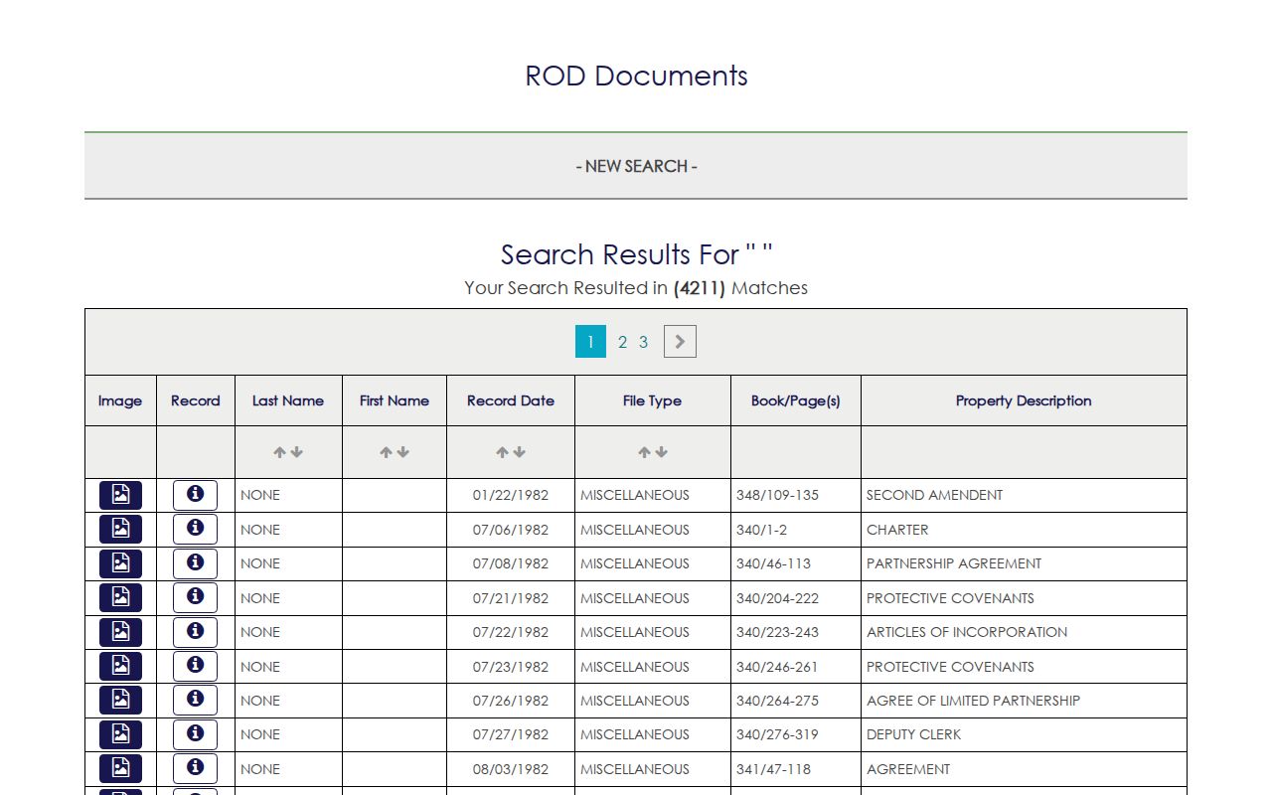Open the image for the SECOND AMENDENT record

click(x=120, y=495)
